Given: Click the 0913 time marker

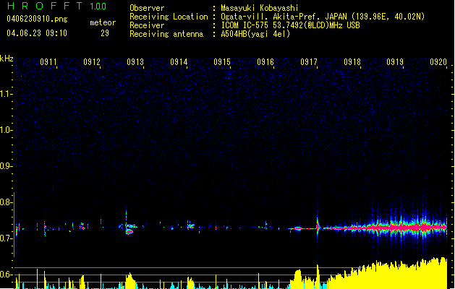Looking at the screenshot, I should 135,62.
